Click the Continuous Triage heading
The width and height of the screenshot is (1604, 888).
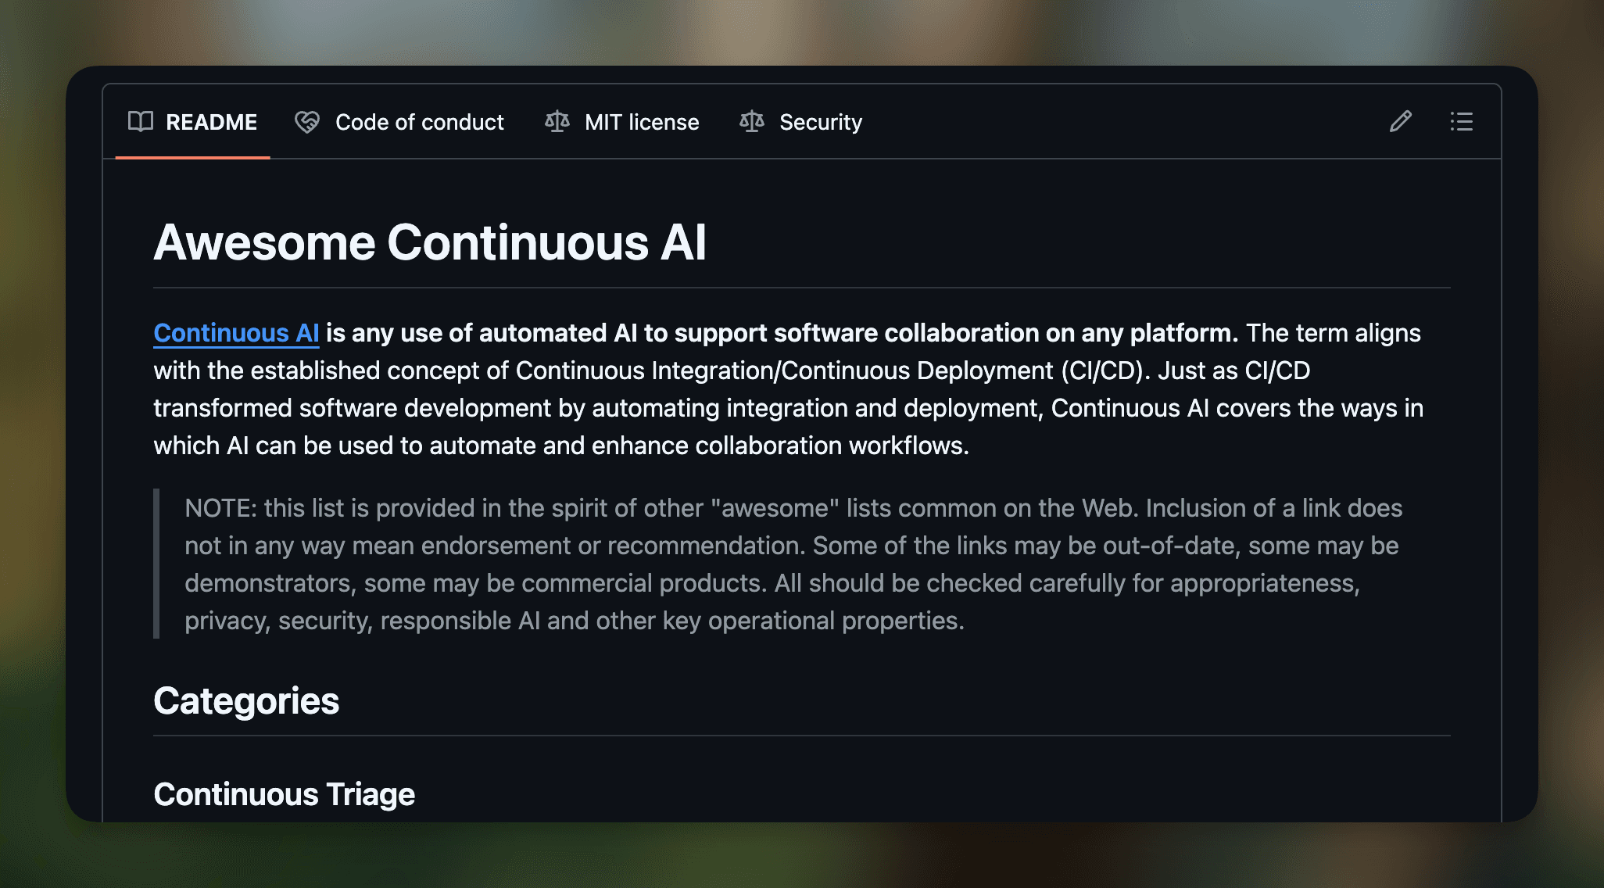point(285,794)
